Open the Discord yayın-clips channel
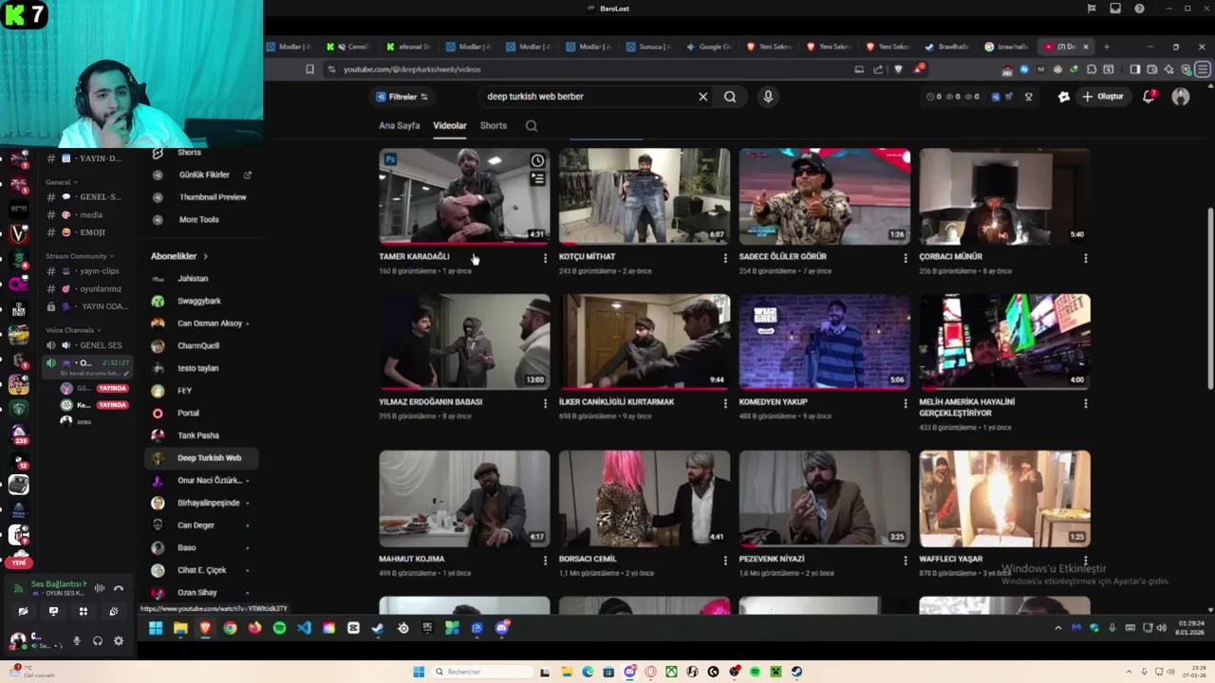Image resolution: width=1215 pixels, height=683 pixels. pos(87,271)
